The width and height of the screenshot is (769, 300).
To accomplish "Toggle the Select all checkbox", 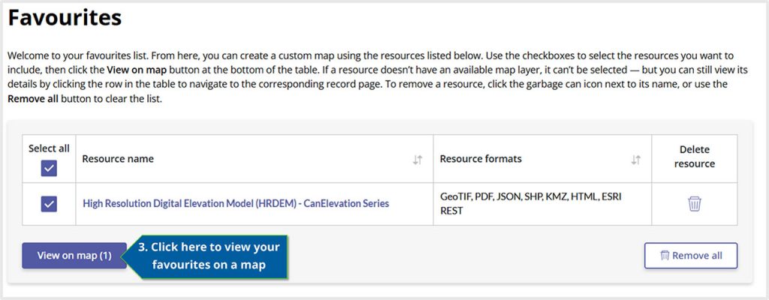I will click(49, 168).
